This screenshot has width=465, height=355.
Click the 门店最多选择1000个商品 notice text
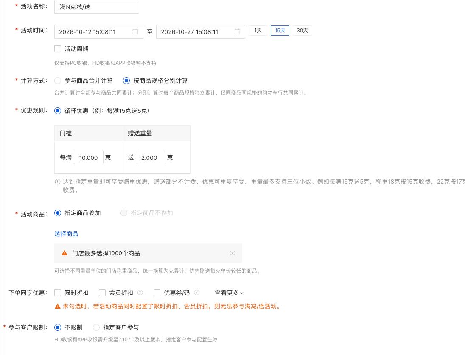[x=106, y=253]
